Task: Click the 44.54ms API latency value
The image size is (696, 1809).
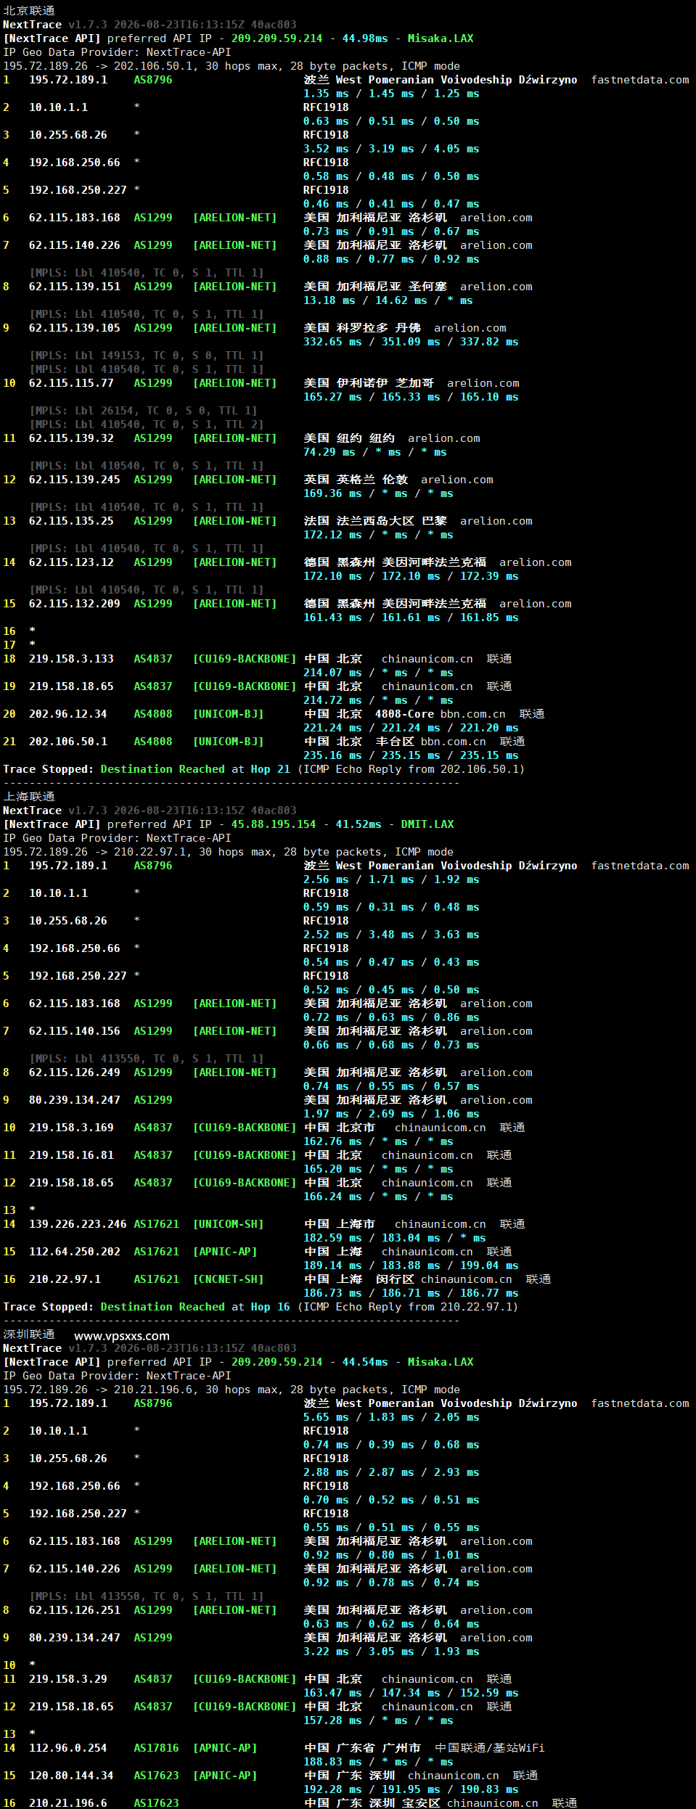Action: click(365, 1362)
